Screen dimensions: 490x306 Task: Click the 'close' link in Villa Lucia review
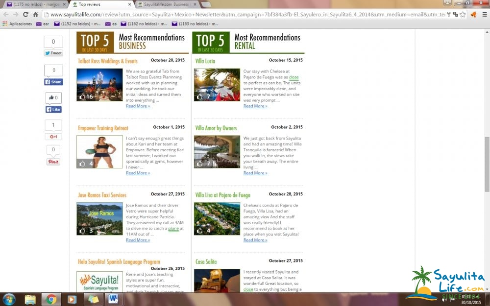tap(294, 77)
